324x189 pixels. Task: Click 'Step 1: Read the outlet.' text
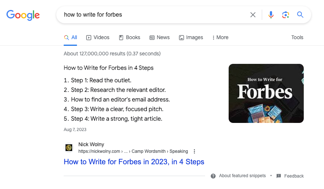[x=101, y=80]
